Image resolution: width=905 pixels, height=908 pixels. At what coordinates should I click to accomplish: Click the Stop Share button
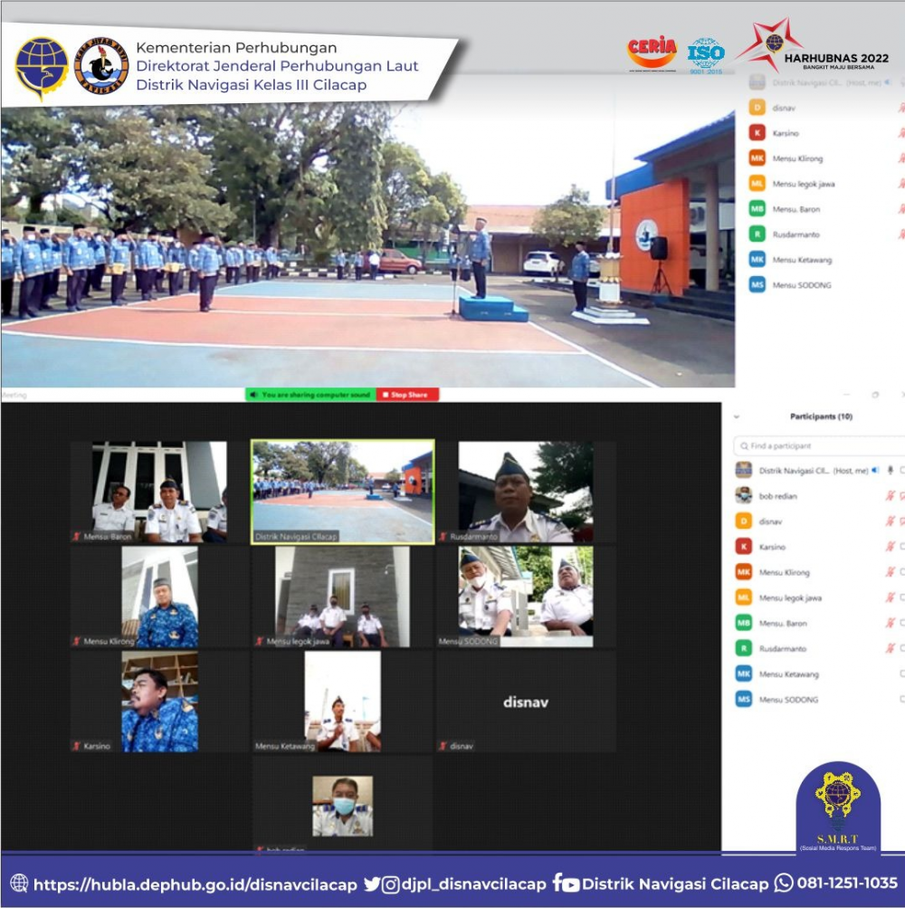pyautogui.click(x=407, y=395)
